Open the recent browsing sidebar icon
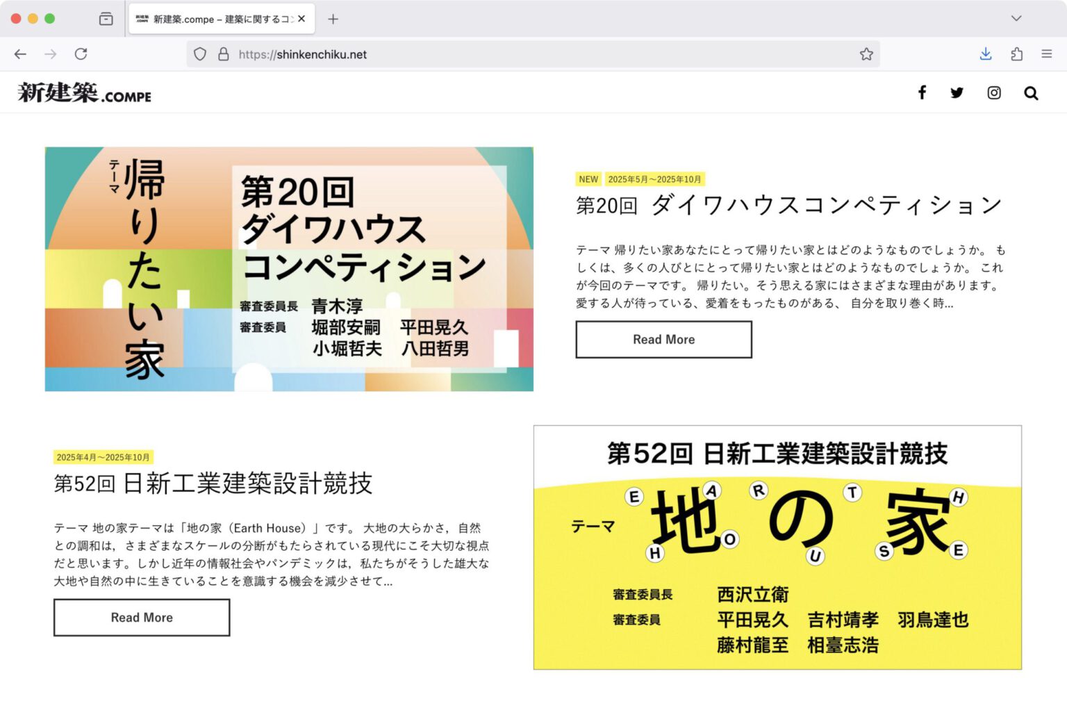Screen dimensions: 1067x717 click(x=106, y=19)
